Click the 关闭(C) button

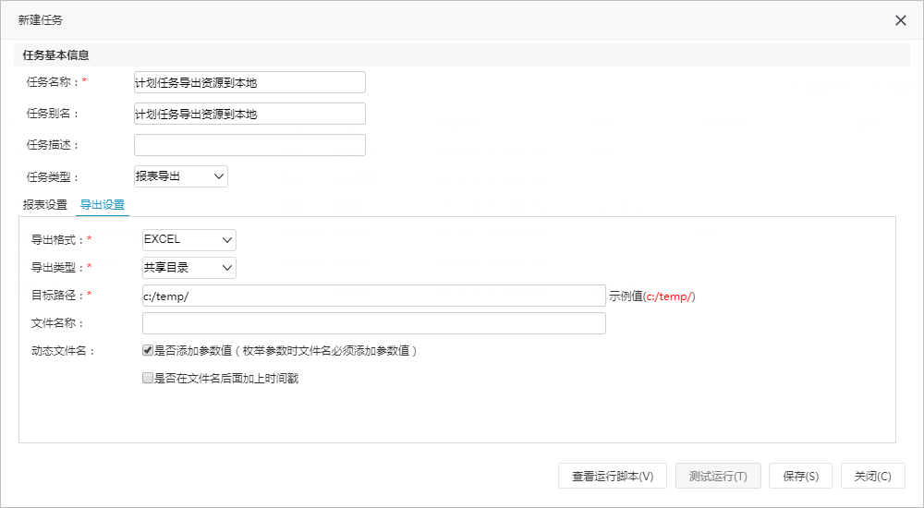(x=873, y=476)
